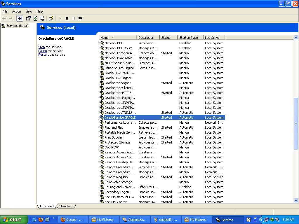
Task: Open Properties toolbar icon
Action: (28, 18)
